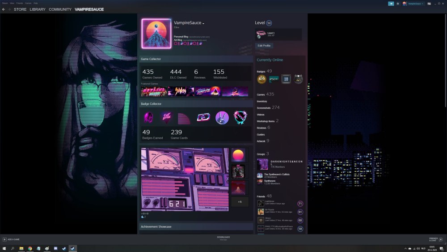Open the Steam announcements megaphone icon
The height and width of the screenshot is (252, 447).
pos(391,4)
